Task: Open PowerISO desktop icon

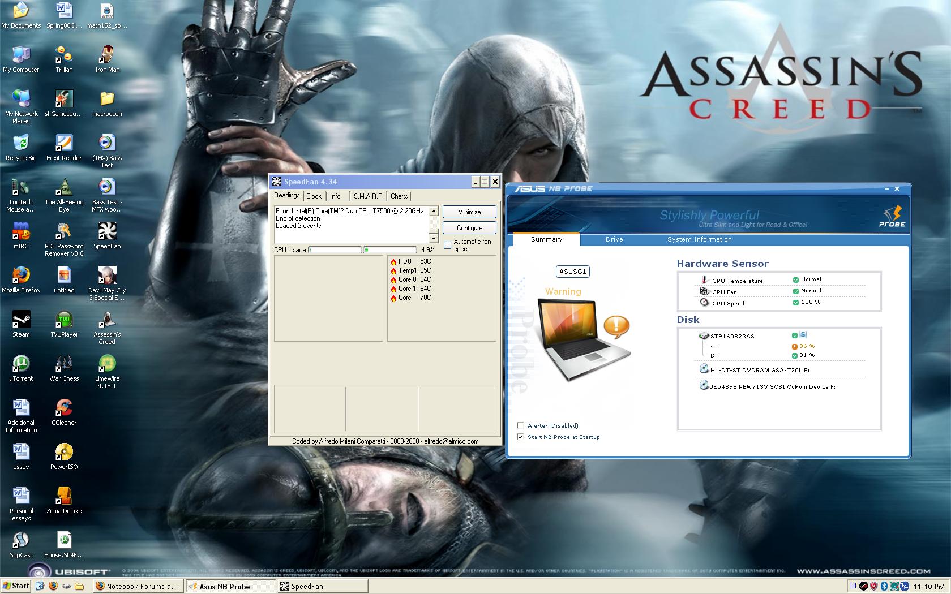Action: 64,457
